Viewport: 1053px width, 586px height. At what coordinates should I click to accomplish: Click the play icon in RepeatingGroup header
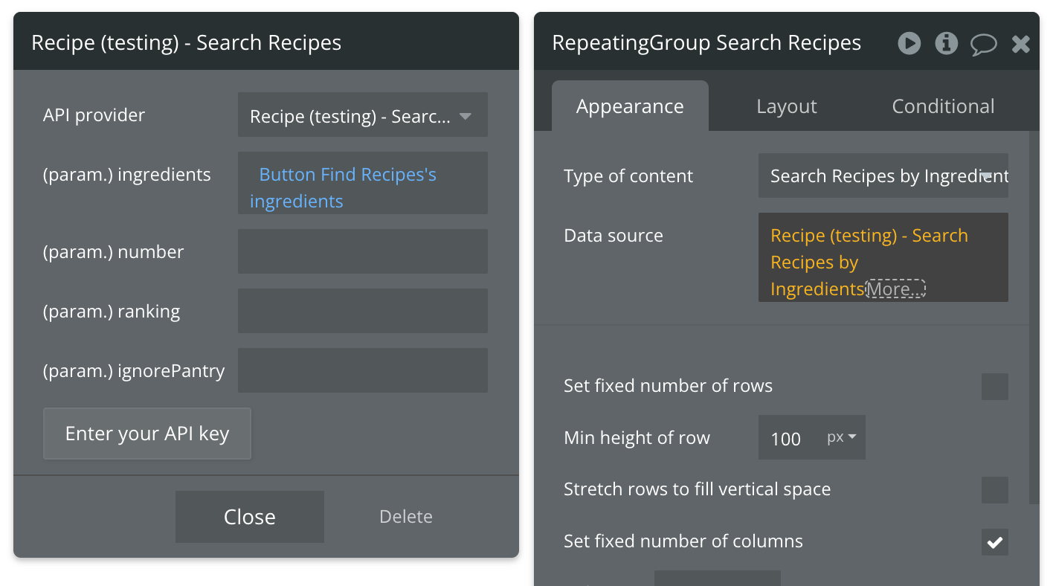(909, 43)
